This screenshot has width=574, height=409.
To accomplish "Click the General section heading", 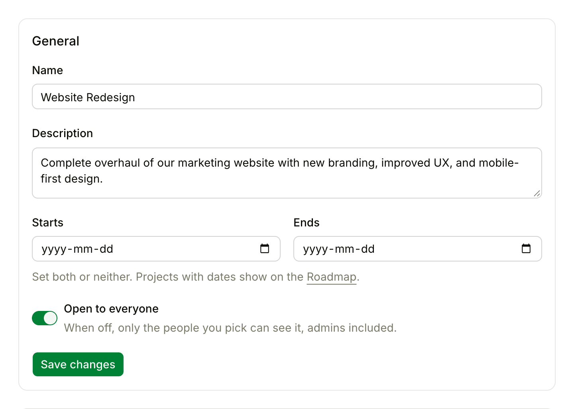I will tap(56, 41).
